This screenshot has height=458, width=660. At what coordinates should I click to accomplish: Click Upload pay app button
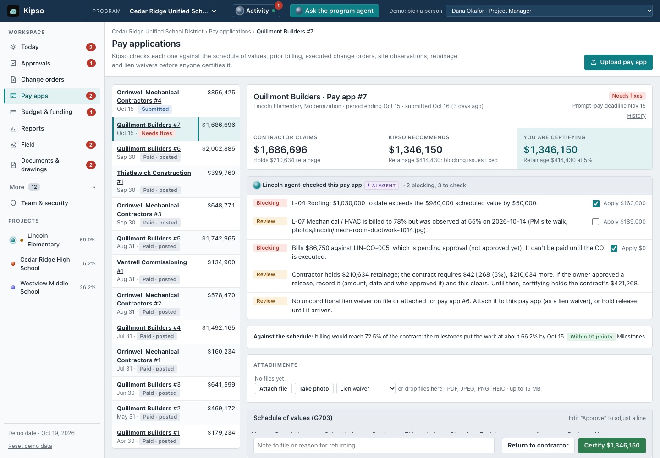click(x=618, y=62)
